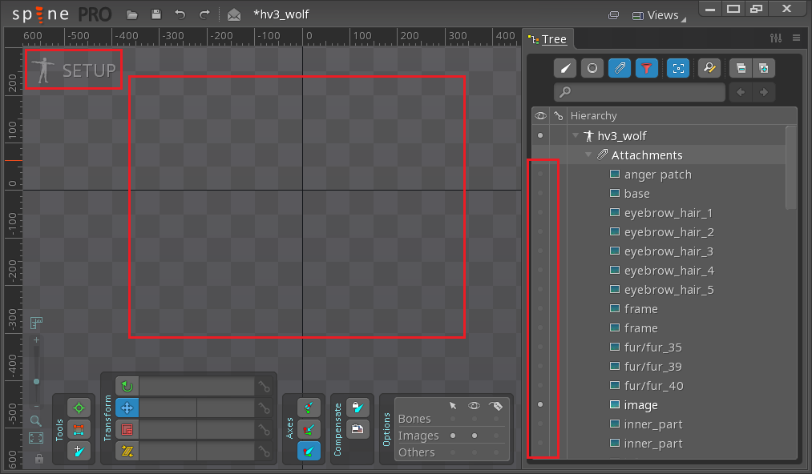Hide the image attachment
The width and height of the screenshot is (812, 474).
pos(540,405)
